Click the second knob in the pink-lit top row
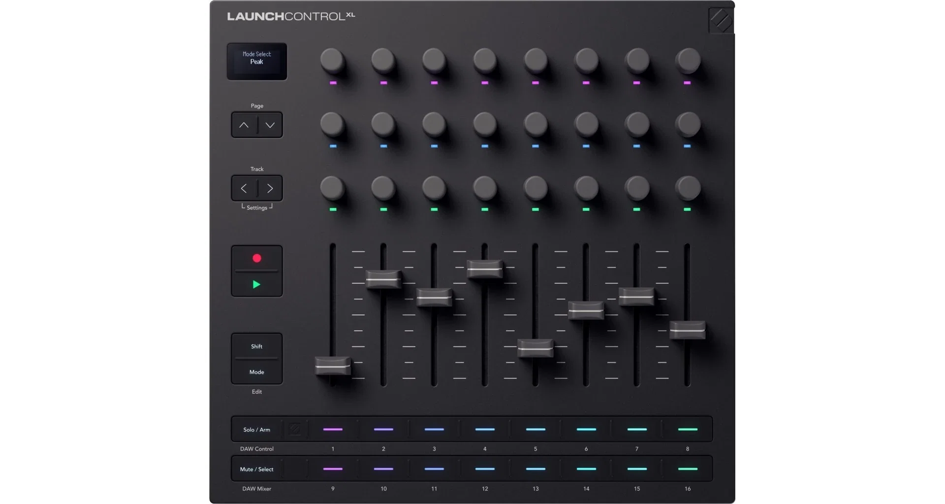Screen dimensions: 945x504 tap(383, 60)
